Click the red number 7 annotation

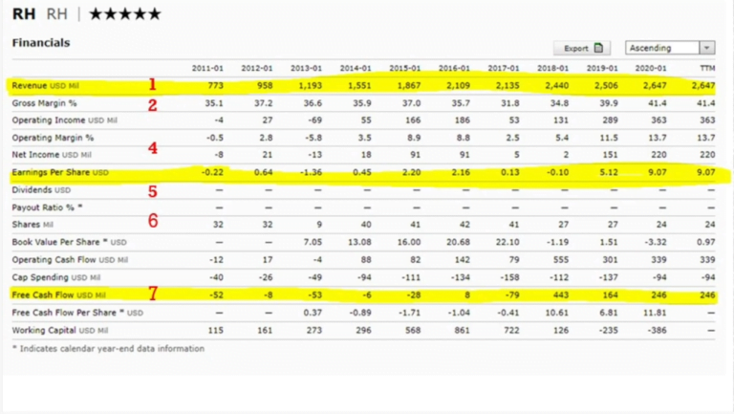coord(152,294)
